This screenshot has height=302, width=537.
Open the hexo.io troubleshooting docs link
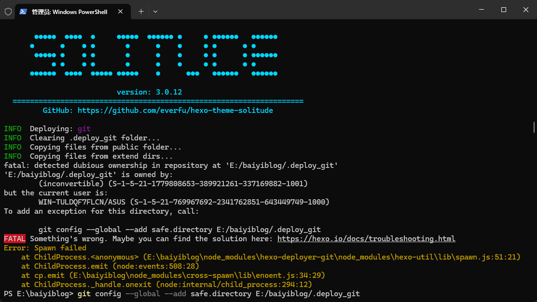(x=366, y=239)
